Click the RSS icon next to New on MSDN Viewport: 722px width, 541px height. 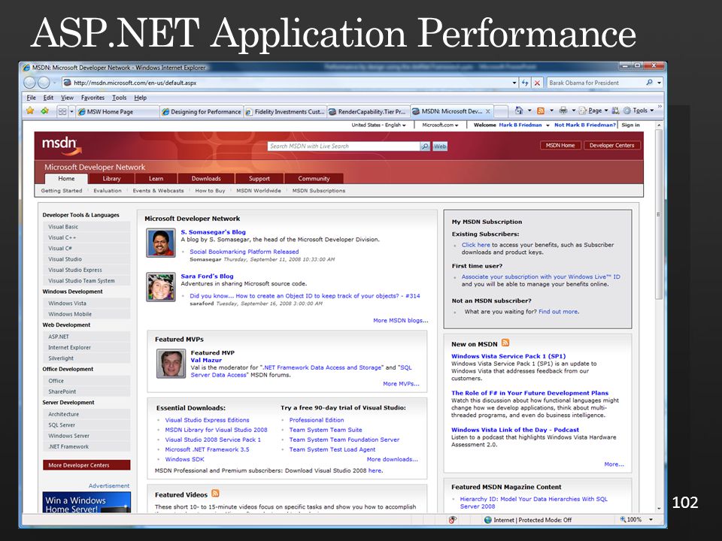(505, 343)
